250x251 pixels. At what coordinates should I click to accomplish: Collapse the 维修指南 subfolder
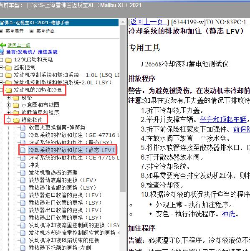click(x=8, y=120)
